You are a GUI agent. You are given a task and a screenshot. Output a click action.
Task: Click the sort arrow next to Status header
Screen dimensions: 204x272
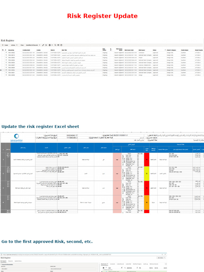click(165, 50)
